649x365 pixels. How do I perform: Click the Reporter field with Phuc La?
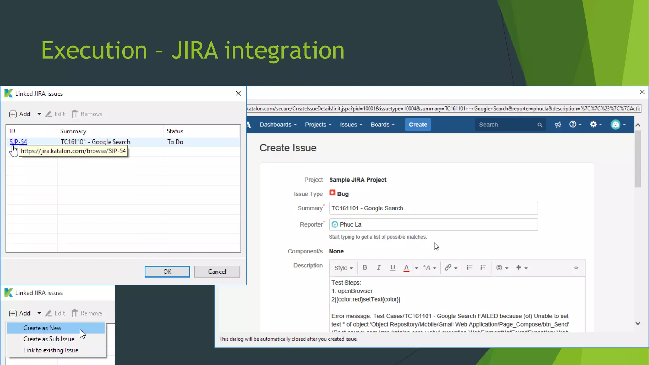click(x=434, y=224)
